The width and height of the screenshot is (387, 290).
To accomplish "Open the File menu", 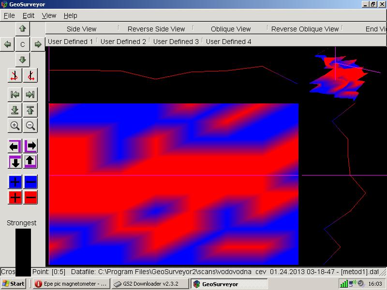I will click(9, 15).
